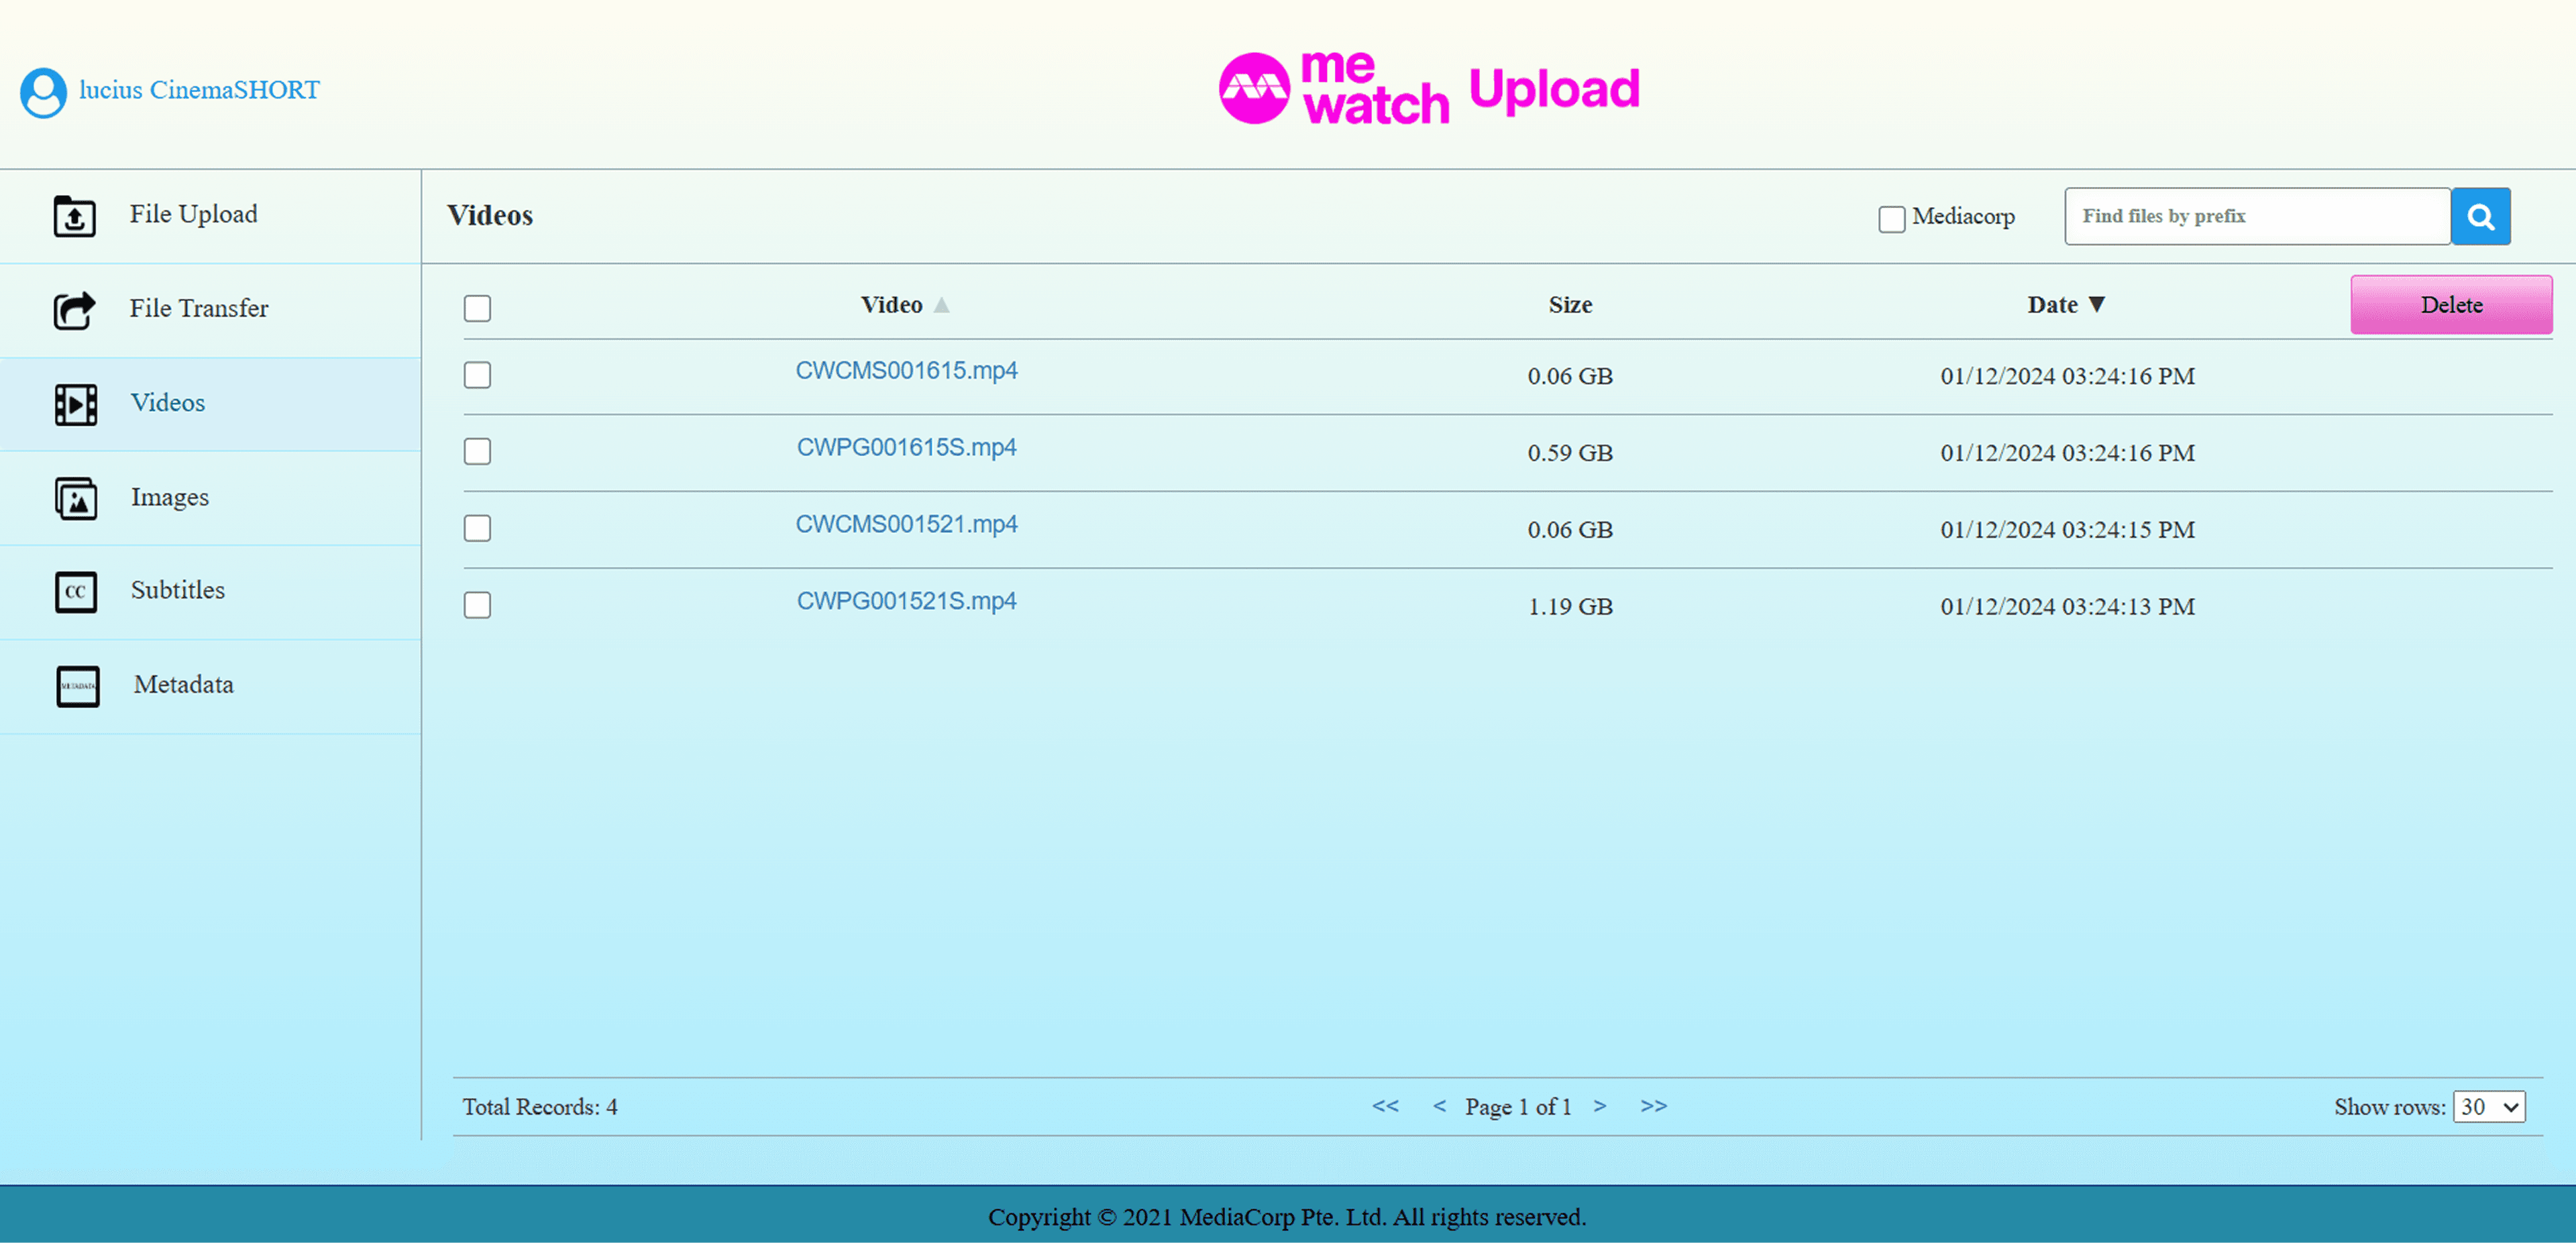The image size is (2576, 1243).
Task: Go to last page with >> link
Action: point(1653,1105)
